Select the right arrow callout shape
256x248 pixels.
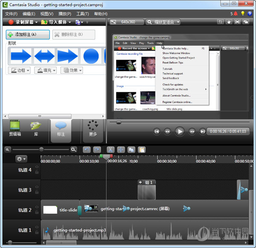[21, 56]
